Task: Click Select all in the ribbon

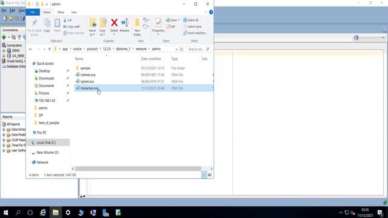Action: (191, 20)
